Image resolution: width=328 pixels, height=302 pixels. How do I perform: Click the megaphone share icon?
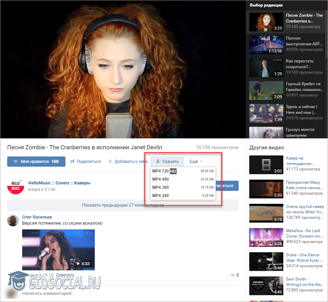72,162
